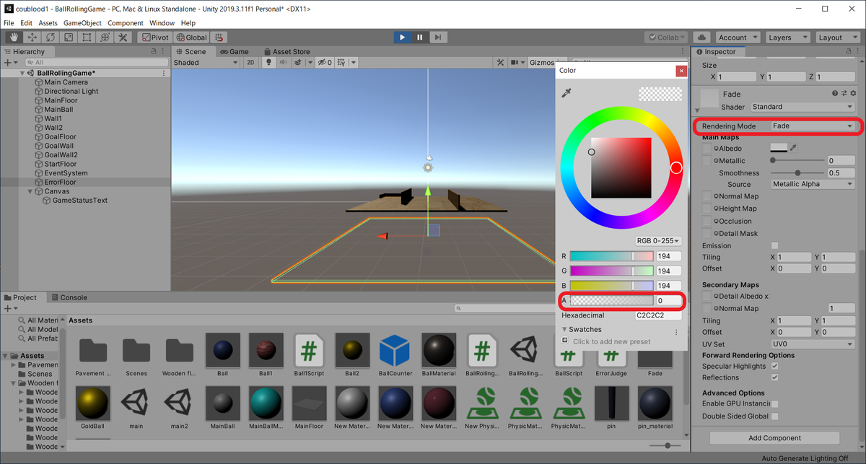Open the Component menu
This screenshot has width=866, height=464.
(126, 23)
